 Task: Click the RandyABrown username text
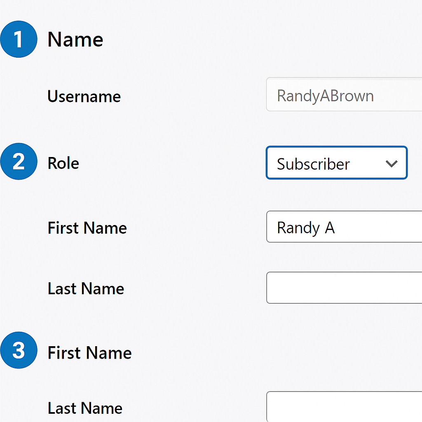pos(325,96)
